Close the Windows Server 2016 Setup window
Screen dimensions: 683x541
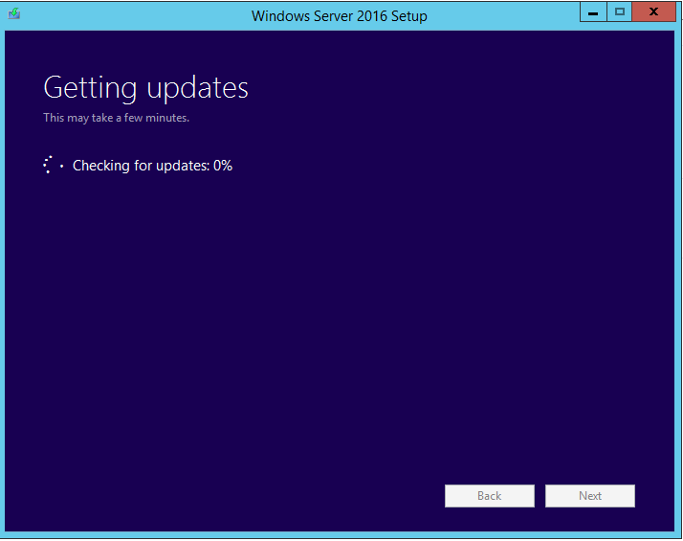tap(653, 12)
